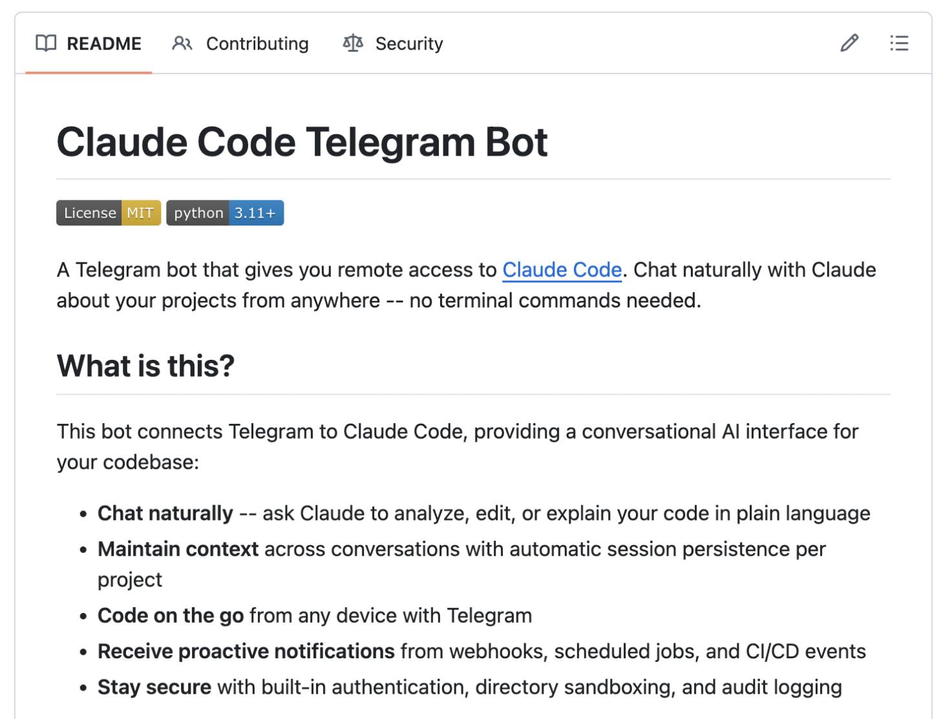The width and height of the screenshot is (941, 719).
Task: Select the License label on the license badge
Action: click(x=89, y=213)
